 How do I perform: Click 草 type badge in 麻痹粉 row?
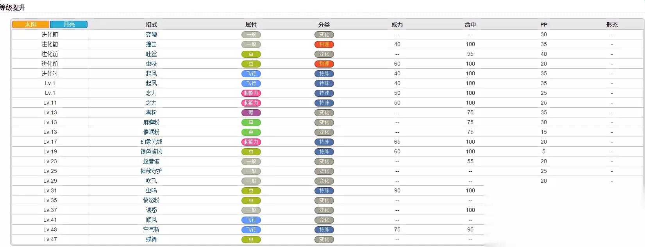click(x=251, y=122)
